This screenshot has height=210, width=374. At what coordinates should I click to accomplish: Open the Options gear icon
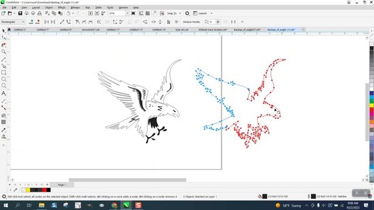(x=187, y=13)
